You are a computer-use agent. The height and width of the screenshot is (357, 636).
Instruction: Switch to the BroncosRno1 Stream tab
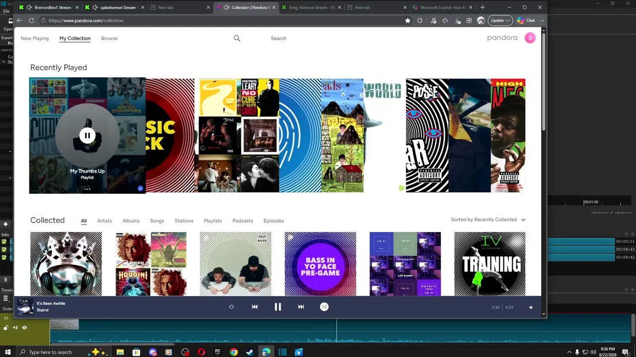(49, 7)
